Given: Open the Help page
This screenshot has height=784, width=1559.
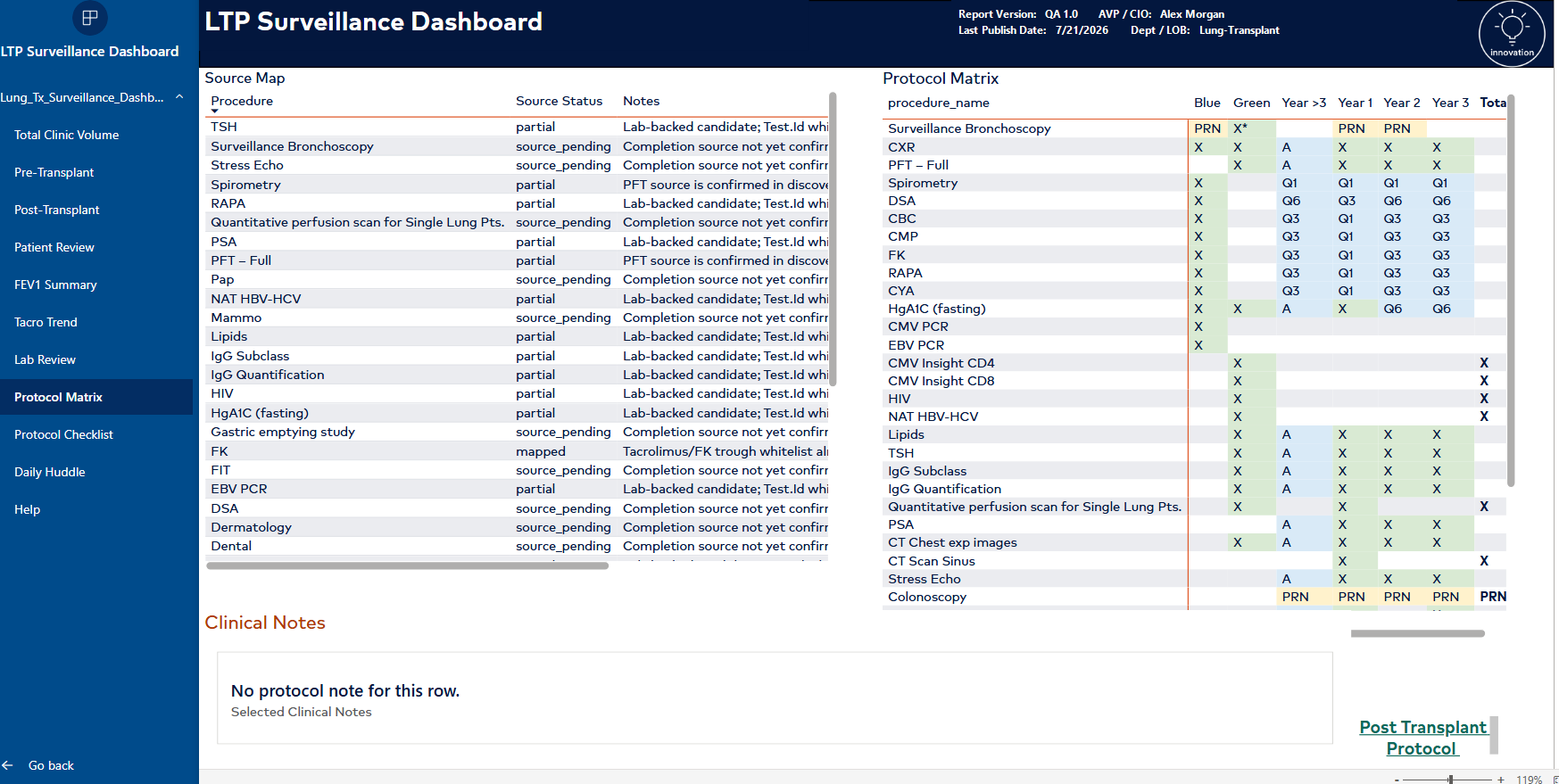Looking at the screenshot, I should [96, 509].
